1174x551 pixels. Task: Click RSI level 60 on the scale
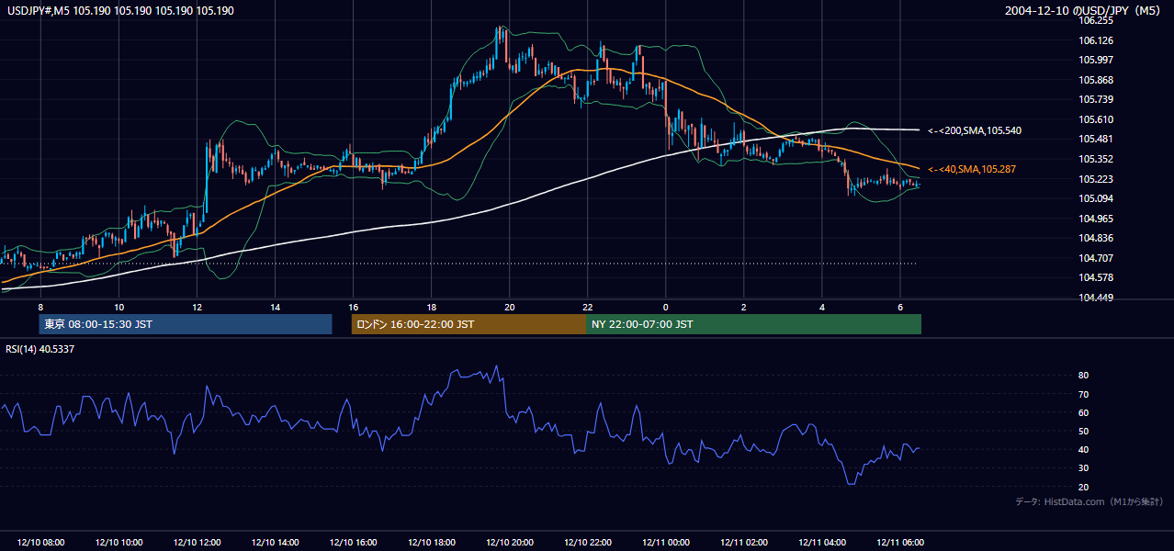click(1083, 412)
